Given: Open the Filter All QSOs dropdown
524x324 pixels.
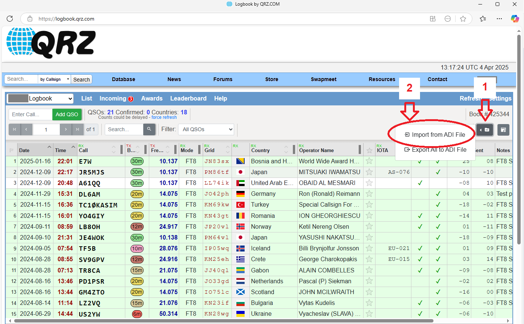Looking at the screenshot, I should 206,129.
